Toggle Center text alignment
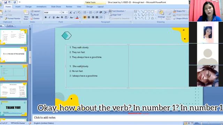The height and width of the screenshot is (125, 223). click(89, 17)
